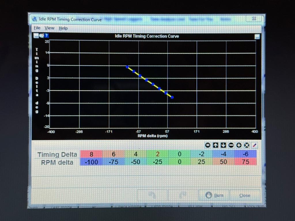Open the View menu

coord(50,28)
